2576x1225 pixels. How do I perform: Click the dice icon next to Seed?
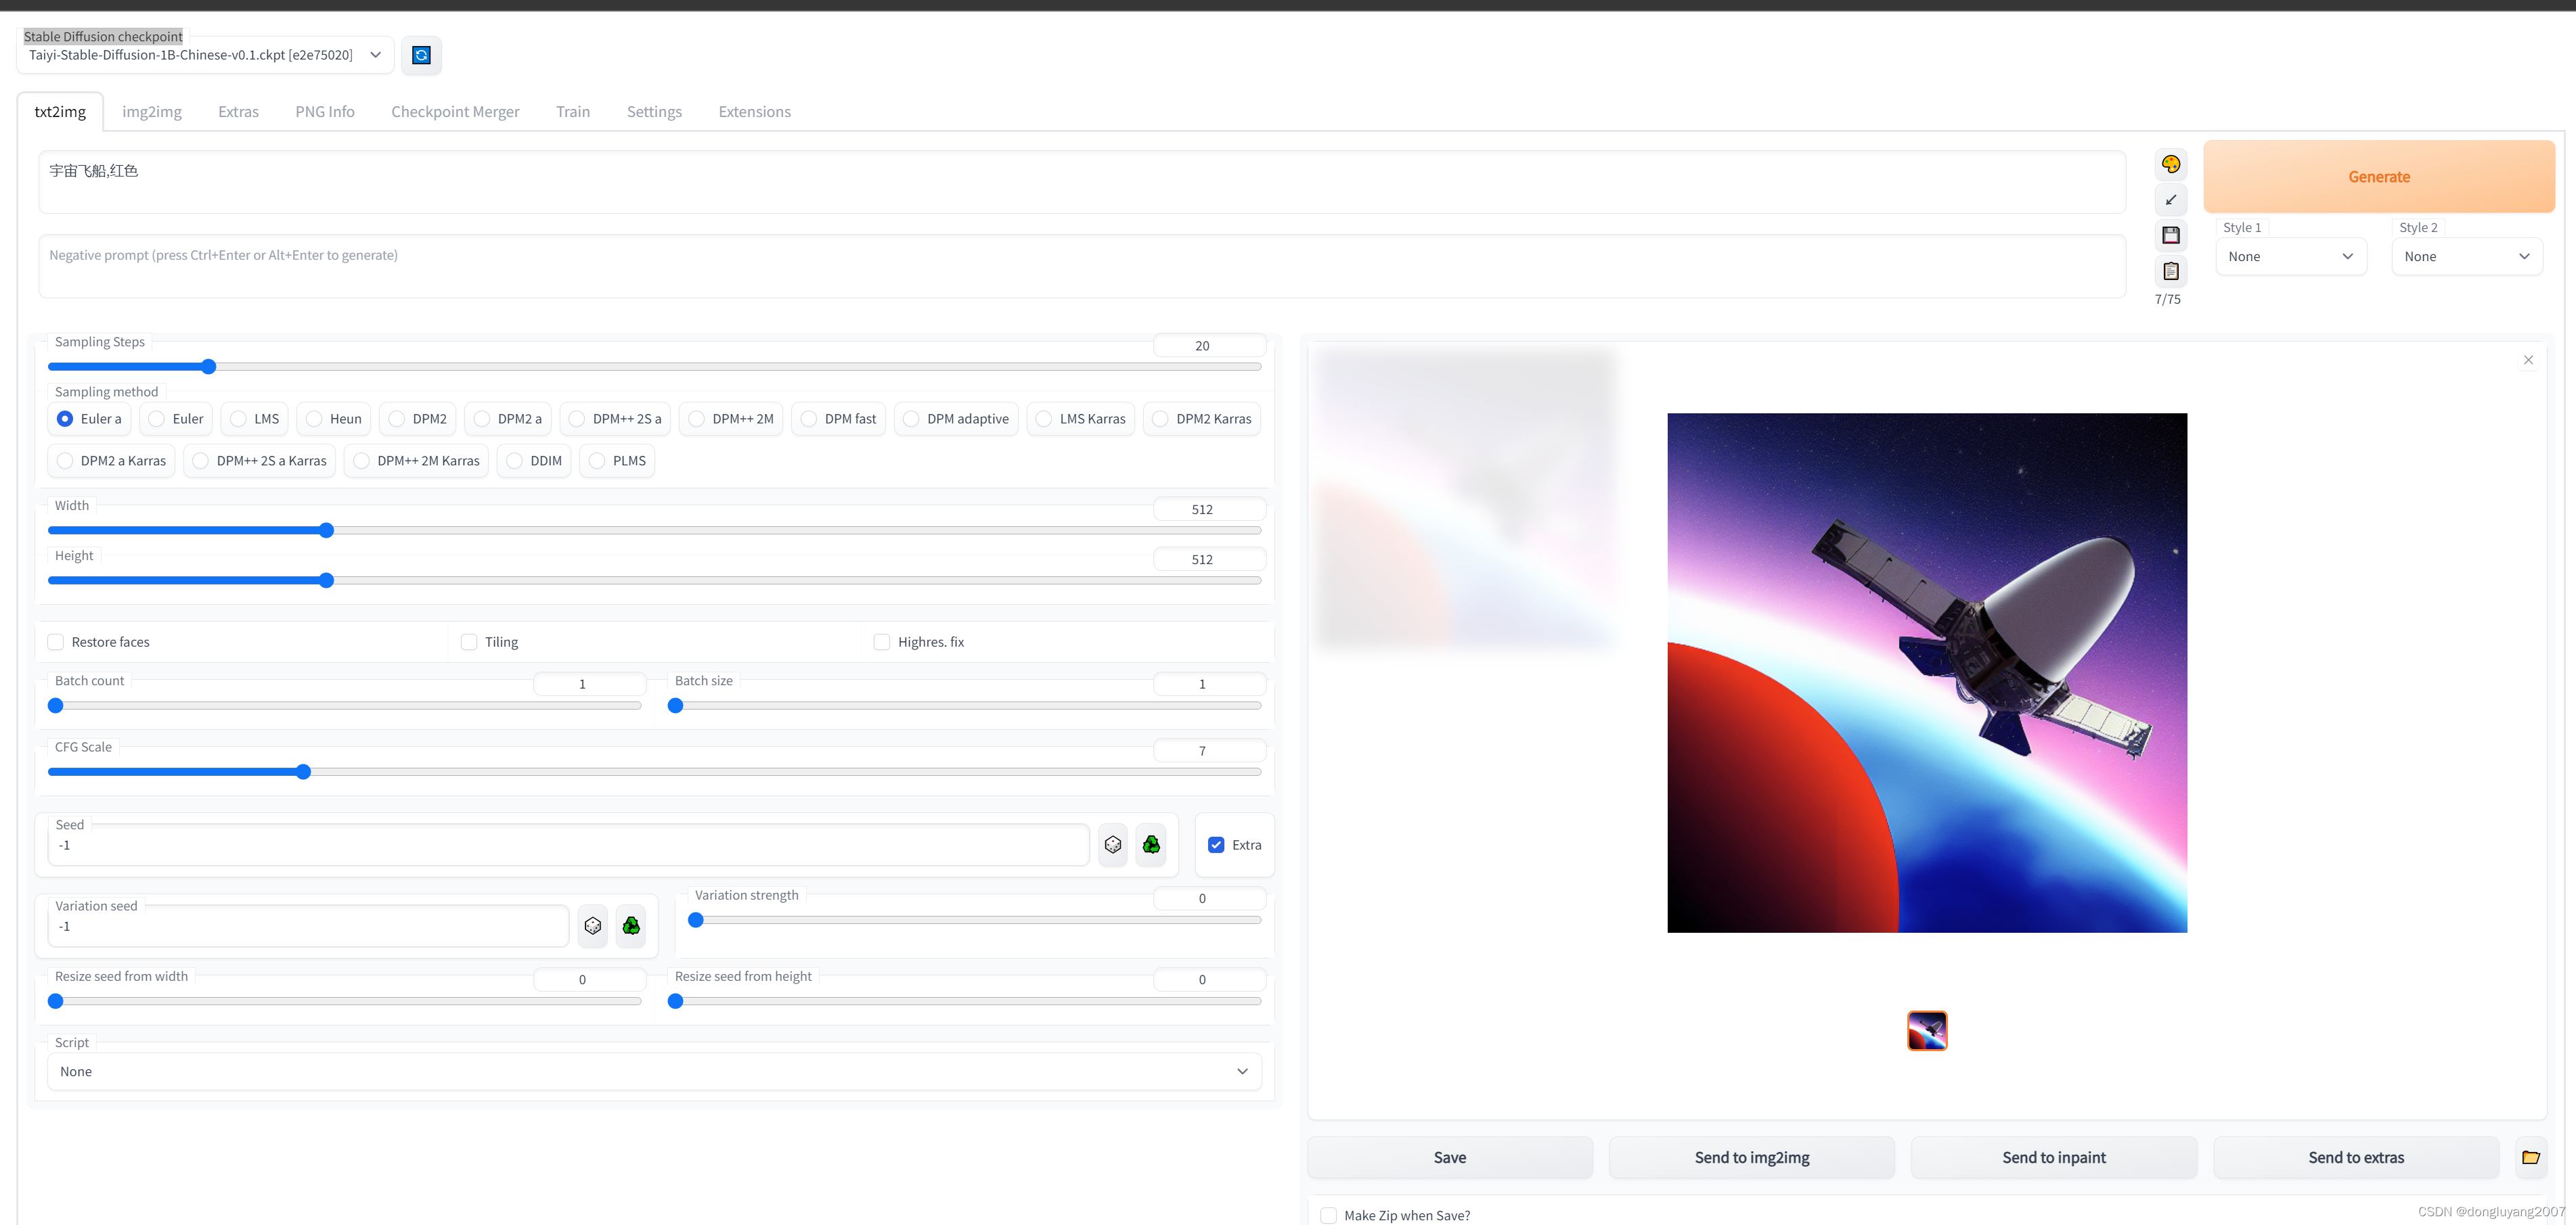coord(1112,846)
